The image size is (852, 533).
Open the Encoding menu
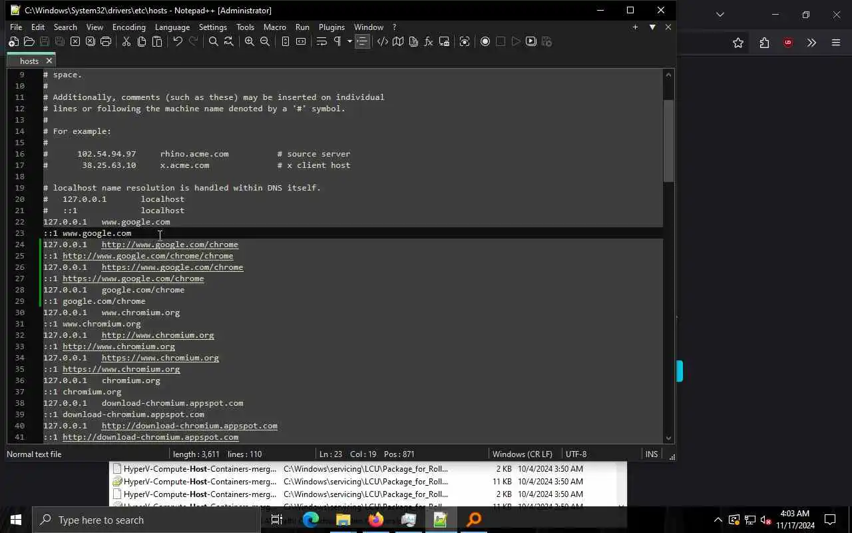point(129,27)
